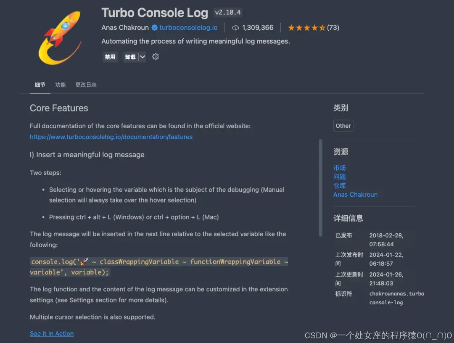Click the 卸载 button

pos(130,57)
